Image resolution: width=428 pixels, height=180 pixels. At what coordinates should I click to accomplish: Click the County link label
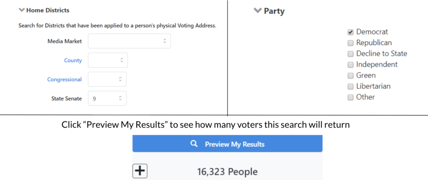[x=73, y=60]
